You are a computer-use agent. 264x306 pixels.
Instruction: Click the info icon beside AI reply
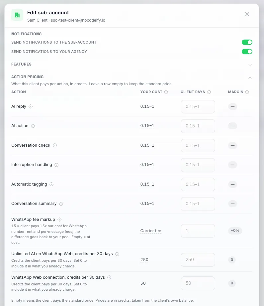[31, 106]
